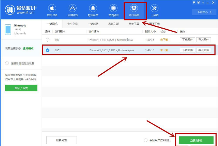Open the title bar dropdown menu arrow

[x=203, y=2]
